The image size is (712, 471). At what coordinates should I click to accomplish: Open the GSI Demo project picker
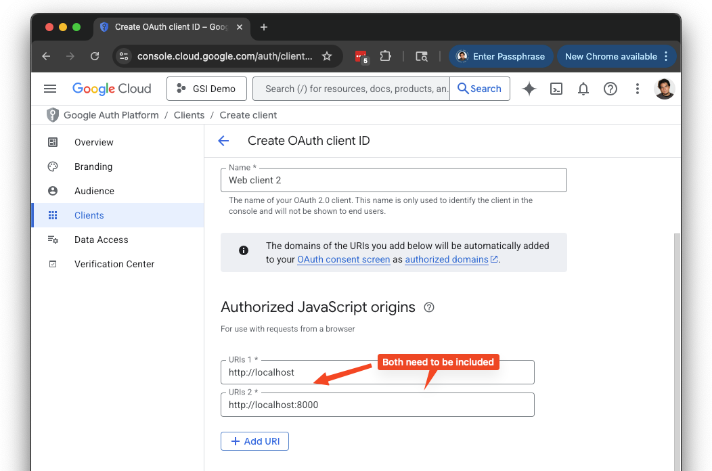tap(206, 89)
